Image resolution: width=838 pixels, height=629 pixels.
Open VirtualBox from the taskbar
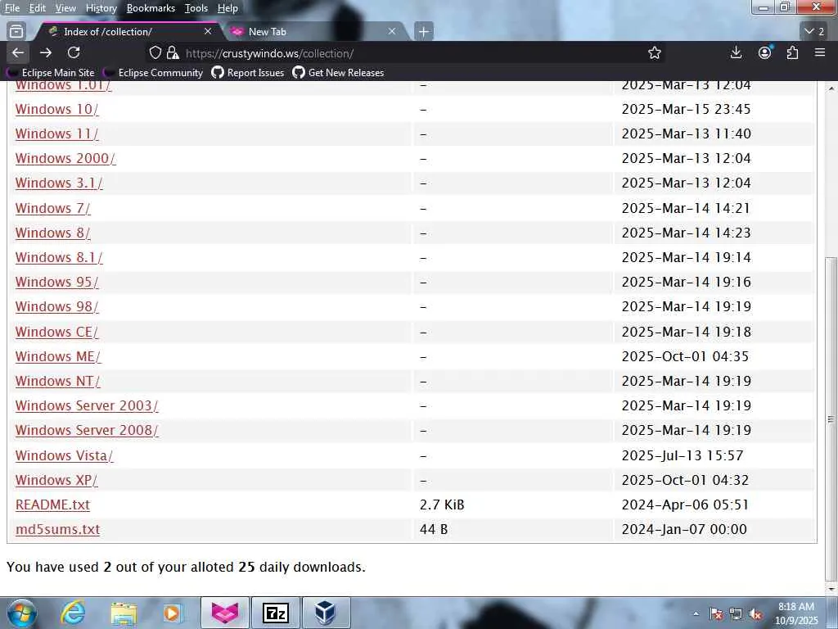[x=326, y=613]
